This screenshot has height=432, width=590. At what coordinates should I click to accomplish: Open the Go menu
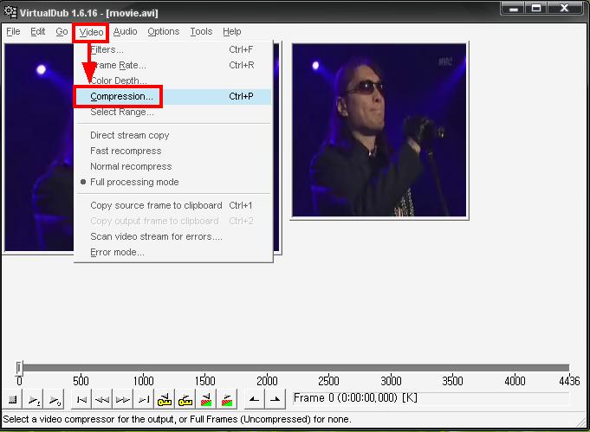point(62,31)
